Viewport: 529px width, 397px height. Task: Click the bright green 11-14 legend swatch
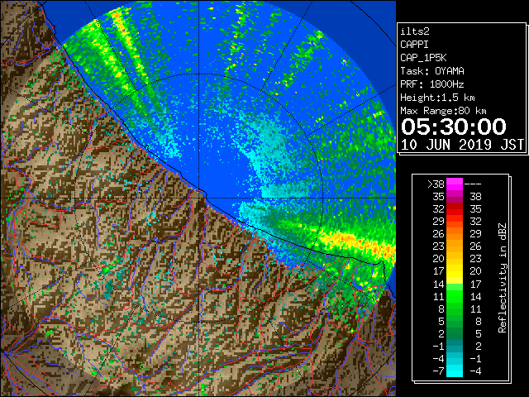pyautogui.click(x=455, y=296)
